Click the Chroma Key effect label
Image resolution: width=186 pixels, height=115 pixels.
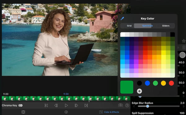(x=9, y=105)
